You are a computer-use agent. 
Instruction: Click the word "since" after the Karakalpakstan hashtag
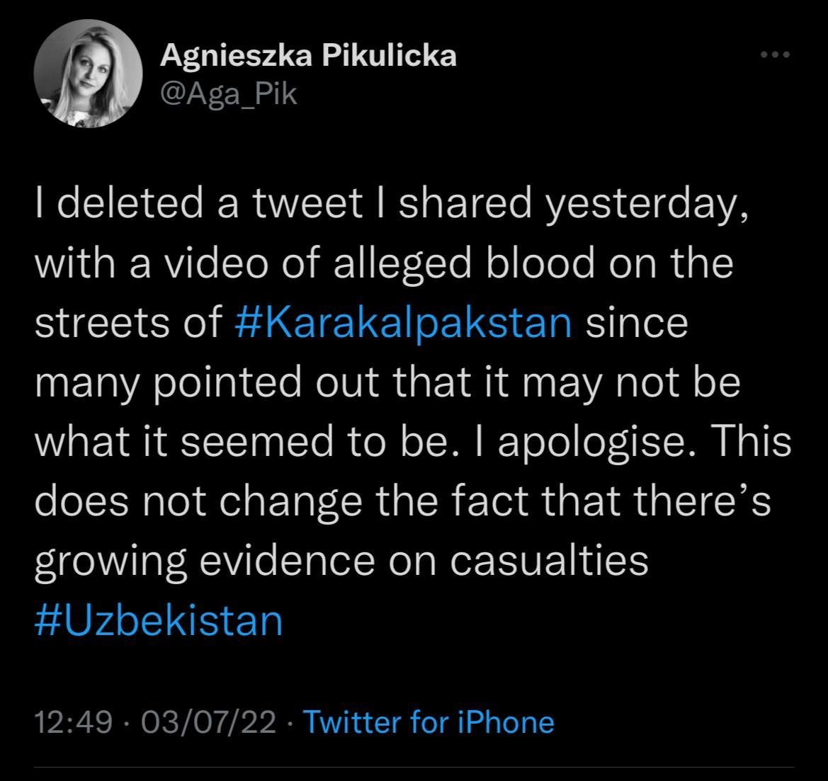pyautogui.click(x=637, y=322)
